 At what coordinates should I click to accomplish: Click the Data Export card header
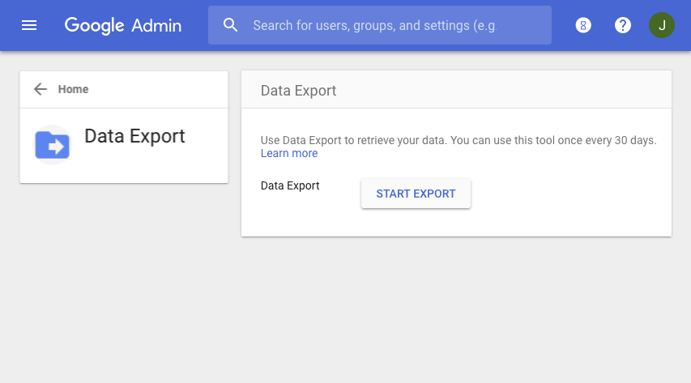point(298,91)
